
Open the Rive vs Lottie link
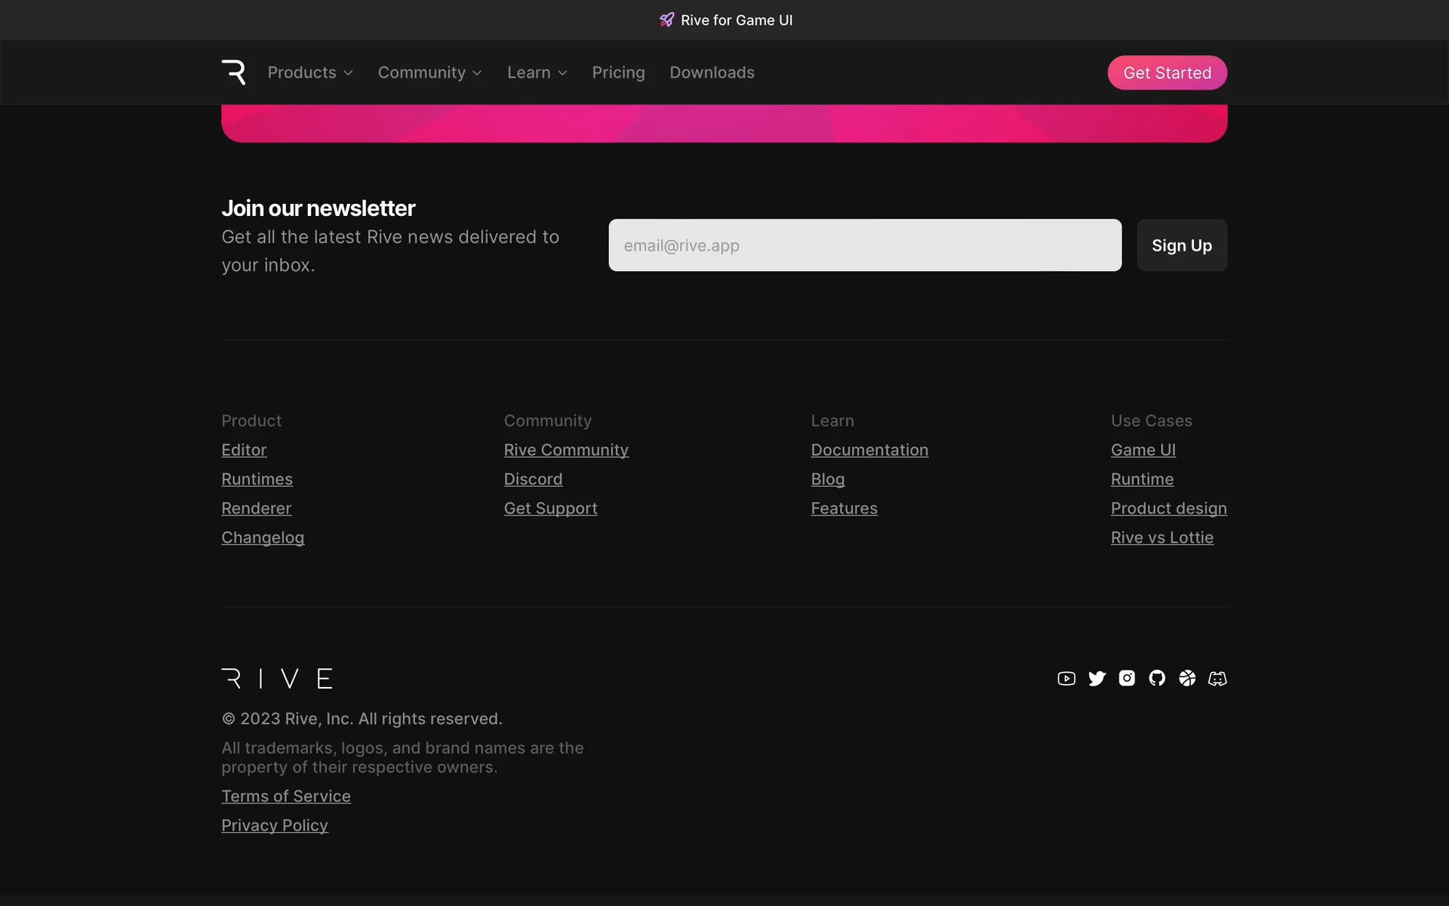click(x=1161, y=538)
